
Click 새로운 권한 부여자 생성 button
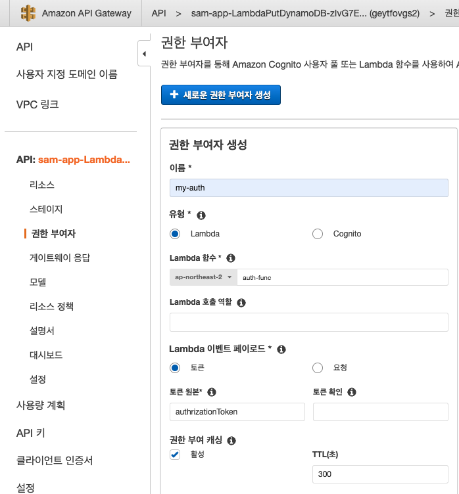tap(221, 95)
